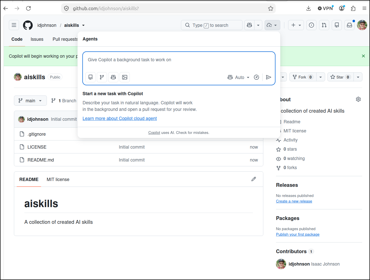This screenshot has width=370, height=280.
Task: Open Copilot chat icon in header
Action: click(x=249, y=25)
